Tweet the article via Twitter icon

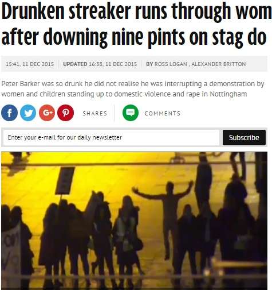click(28, 113)
